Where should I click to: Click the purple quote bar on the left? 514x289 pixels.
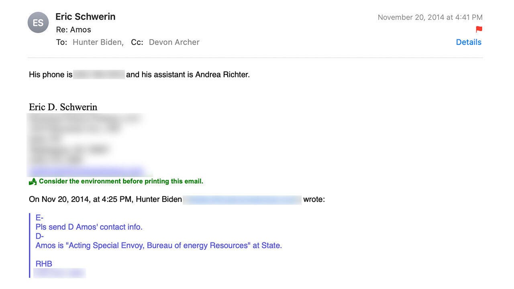tap(30, 245)
